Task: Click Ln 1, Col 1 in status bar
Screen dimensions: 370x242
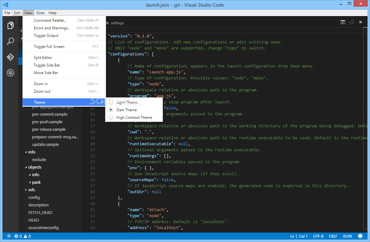Action: click(x=299, y=236)
